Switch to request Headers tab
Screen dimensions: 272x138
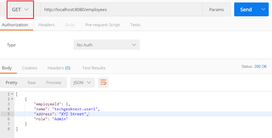(x=46, y=25)
